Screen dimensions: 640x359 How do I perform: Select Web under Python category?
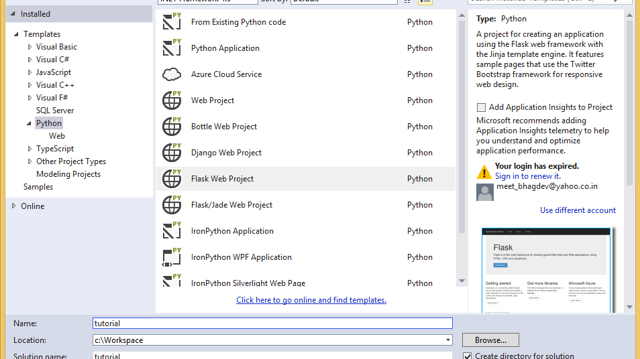tap(57, 136)
